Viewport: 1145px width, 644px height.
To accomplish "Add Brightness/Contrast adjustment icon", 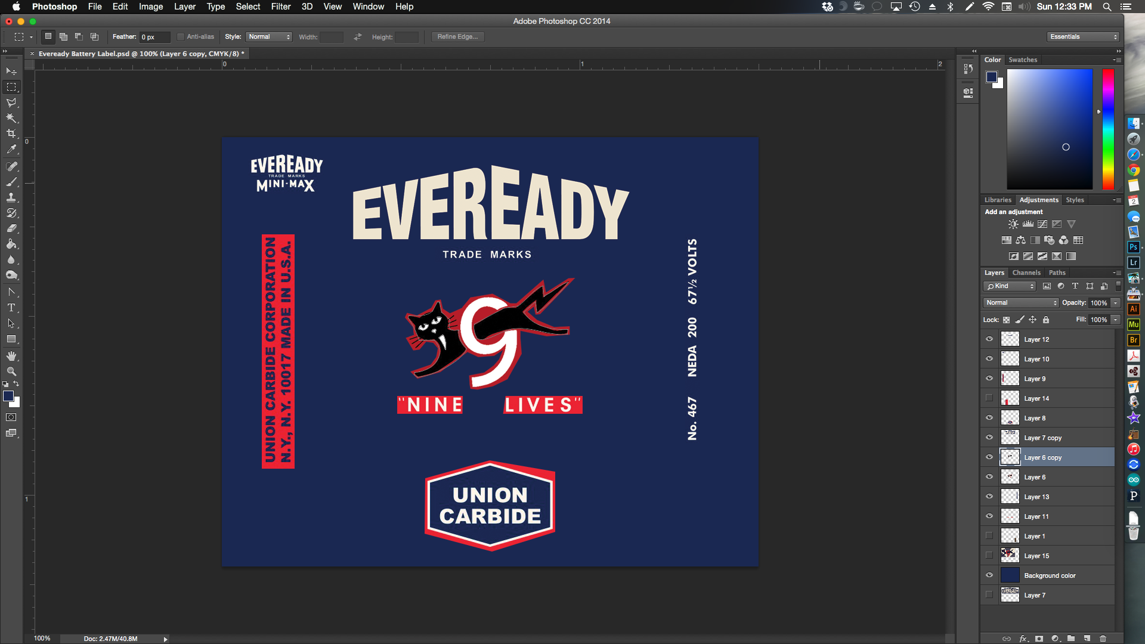I will [1013, 224].
